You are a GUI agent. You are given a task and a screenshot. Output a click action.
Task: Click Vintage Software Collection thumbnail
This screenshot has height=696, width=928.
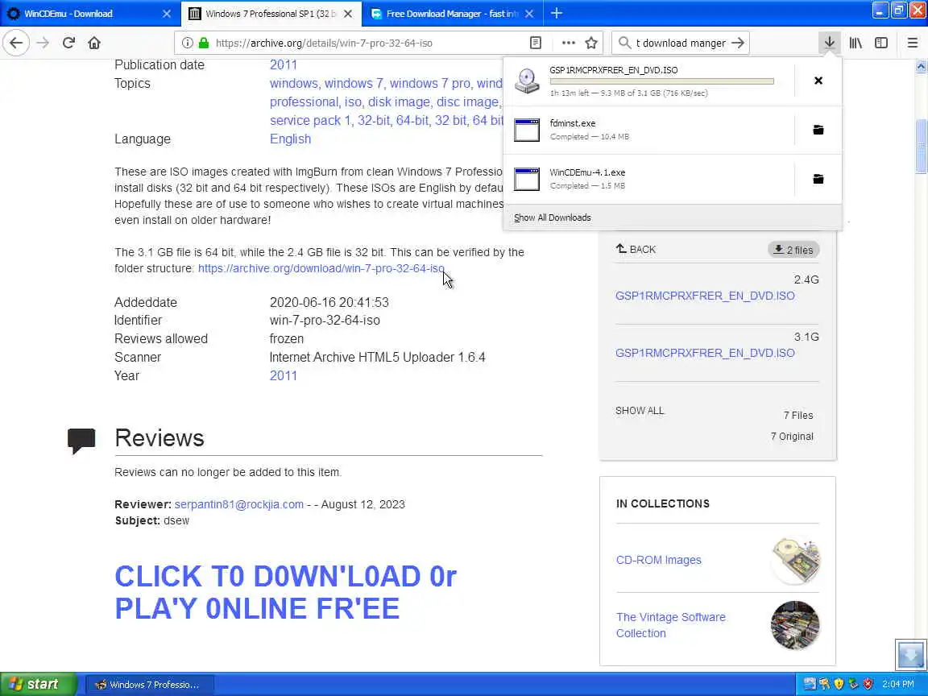(795, 625)
